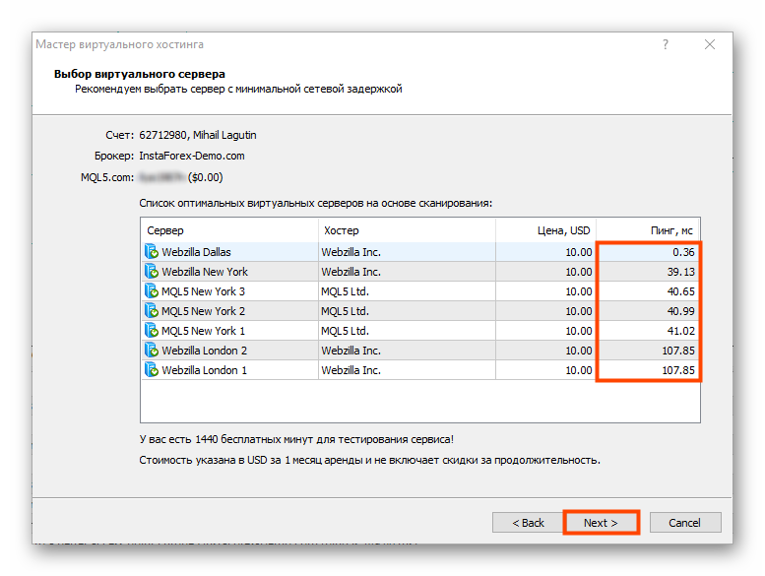Click the 1440 free minutes notice text
Screen dimensions: 765x576
click(x=296, y=439)
